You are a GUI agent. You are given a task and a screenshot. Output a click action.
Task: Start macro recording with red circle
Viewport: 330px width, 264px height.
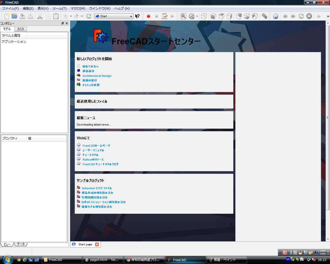pyautogui.click(x=148, y=16)
